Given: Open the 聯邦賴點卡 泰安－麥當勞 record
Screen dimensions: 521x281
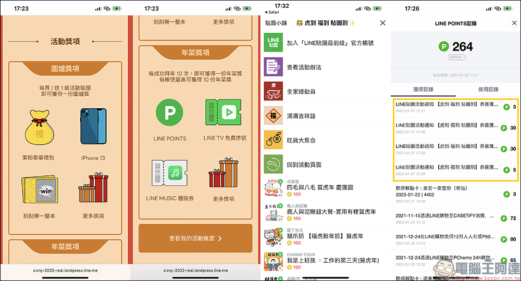Looking at the screenshot, I should point(455,194).
